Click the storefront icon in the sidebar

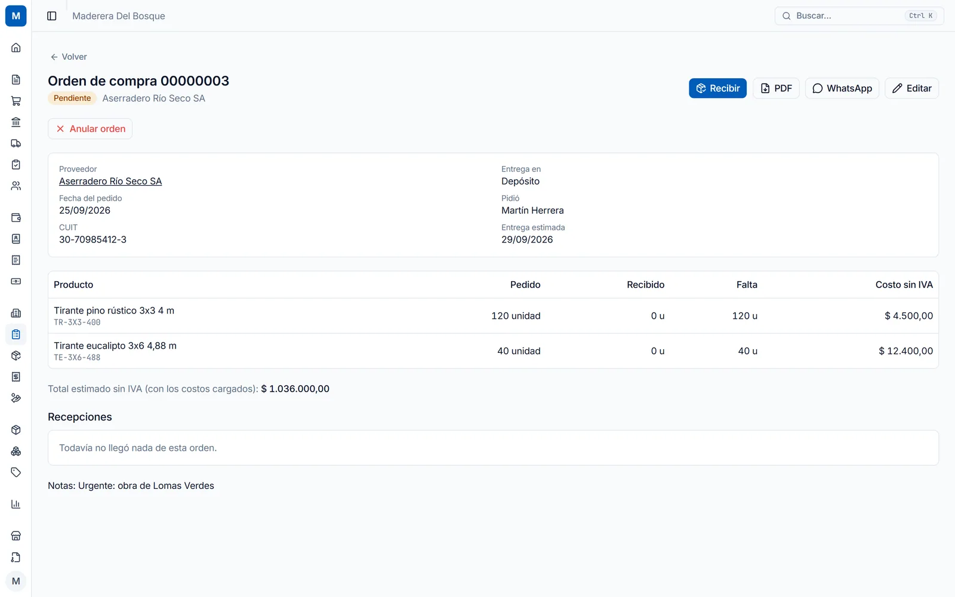(x=16, y=536)
